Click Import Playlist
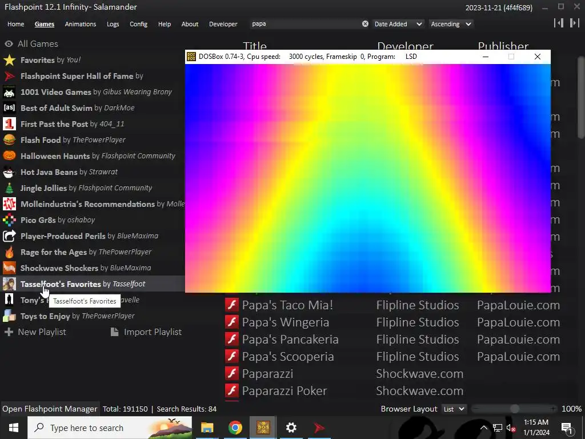This screenshot has height=439, width=585. tap(146, 332)
